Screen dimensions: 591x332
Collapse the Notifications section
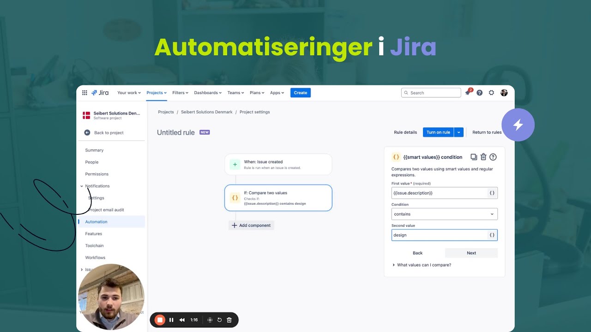point(82,186)
